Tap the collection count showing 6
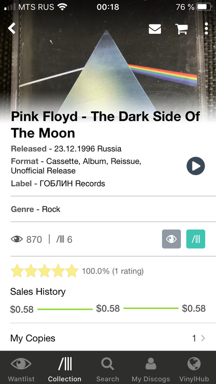The height and width of the screenshot is (384, 216). (x=64, y=239)
